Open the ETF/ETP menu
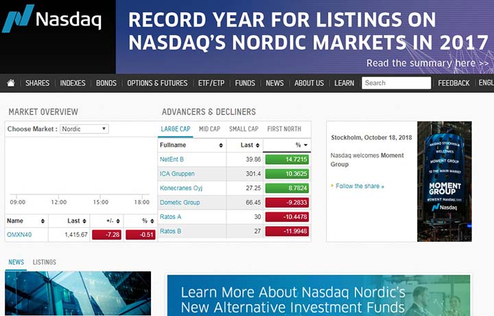Screen dimensions: 494x316 click(211, 83)
